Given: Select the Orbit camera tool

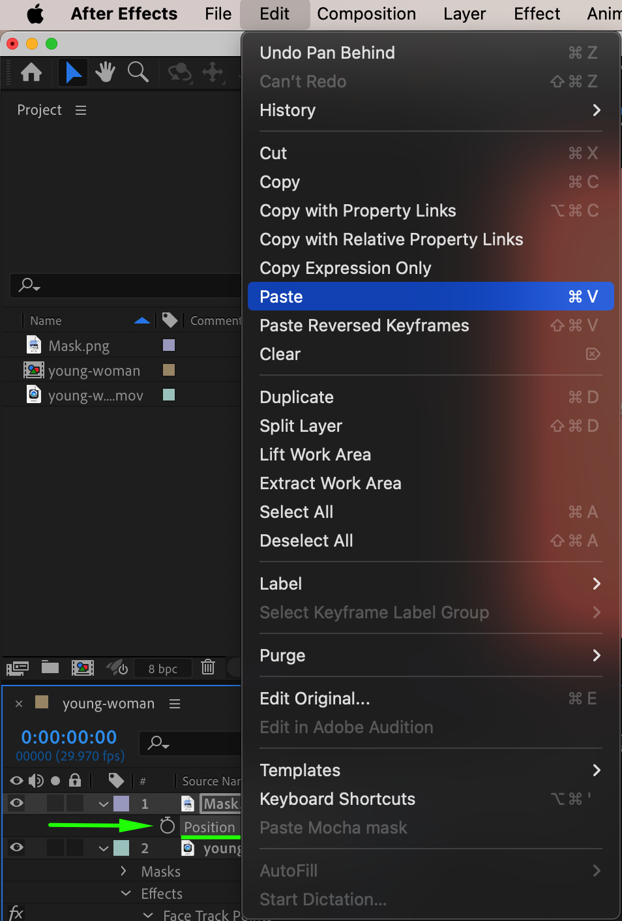Looking at the screenshot, I should (x=179, y=72).
